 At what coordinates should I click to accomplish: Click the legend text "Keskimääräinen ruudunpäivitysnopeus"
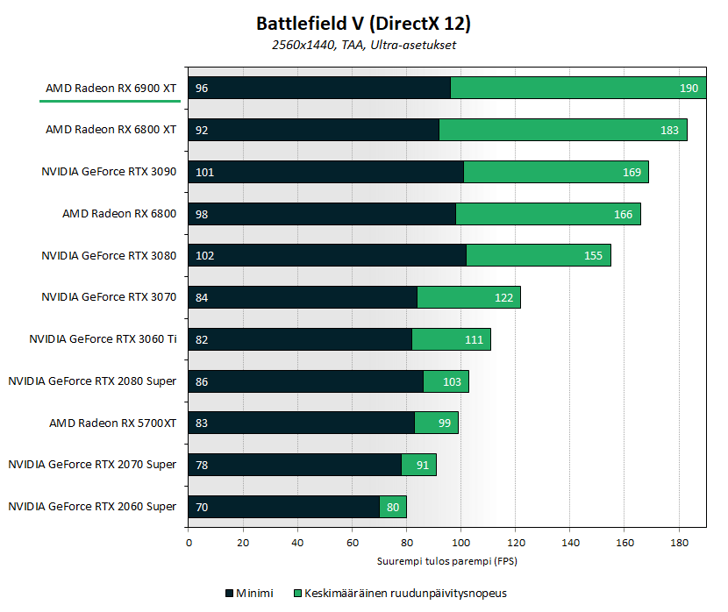(405, 594)
